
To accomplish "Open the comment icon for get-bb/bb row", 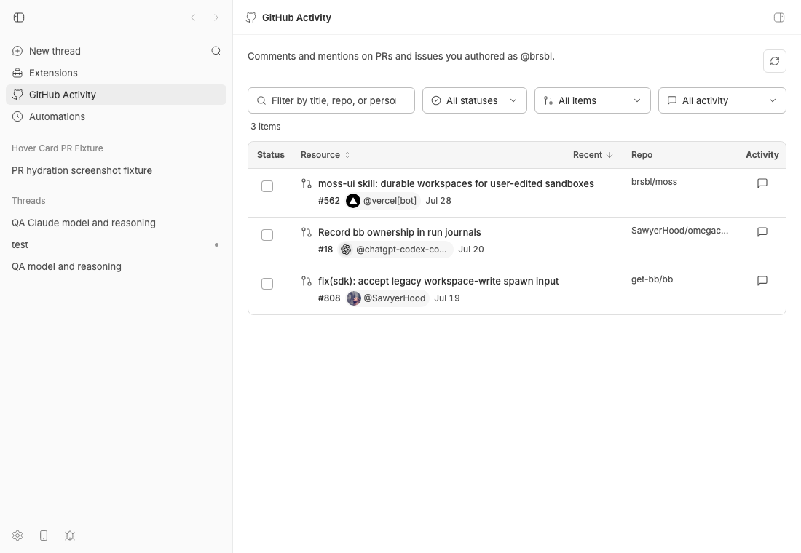I will tap(762, 281).
